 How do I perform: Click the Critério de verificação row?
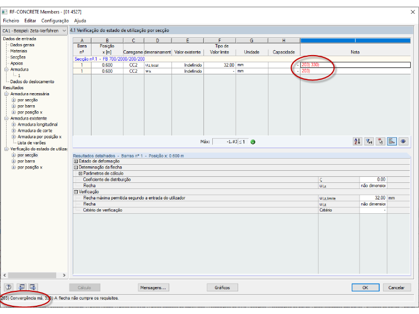pyautogui.click(x=241, y=210)
